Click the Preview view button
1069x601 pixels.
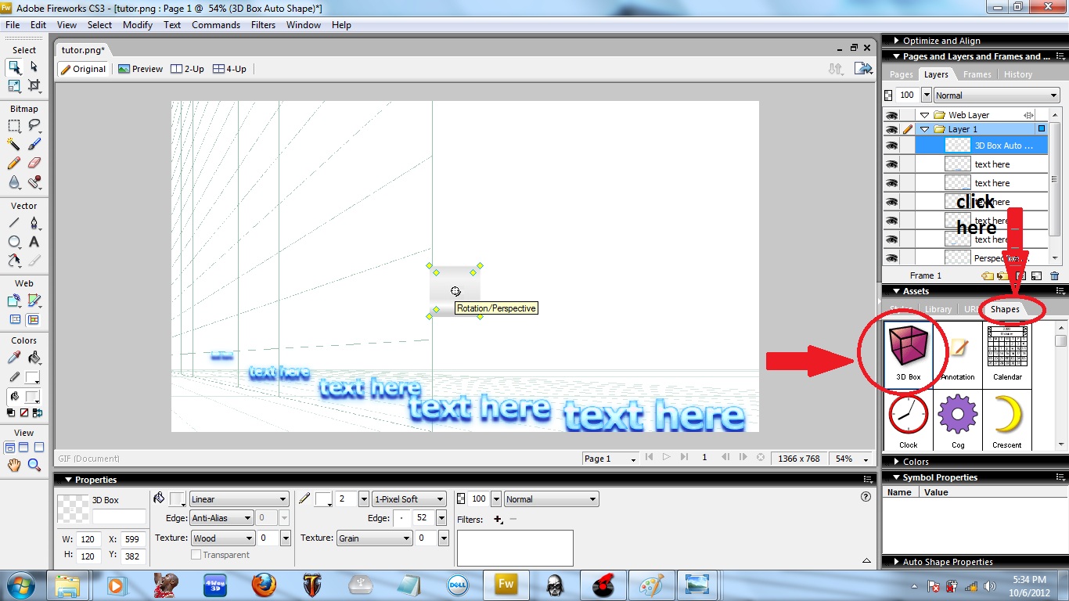140,68
